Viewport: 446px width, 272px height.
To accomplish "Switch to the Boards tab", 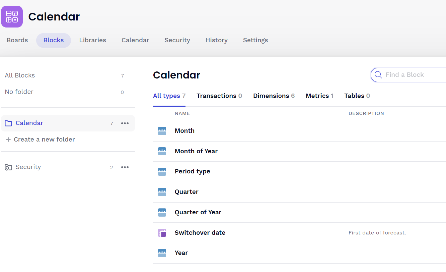I will click(x=17, y=40).
